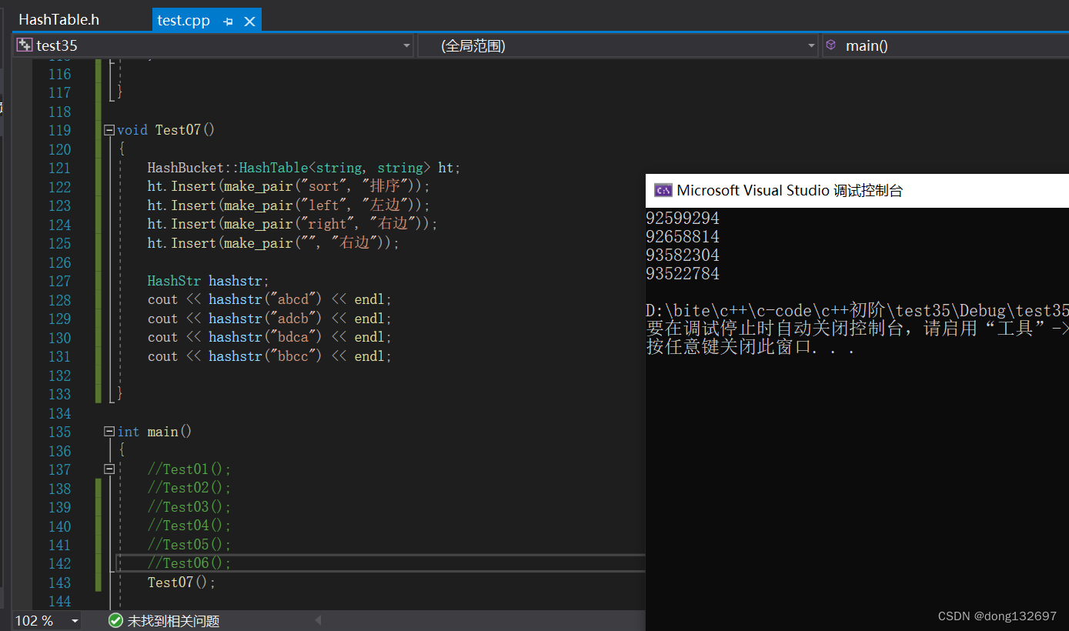Click the HashBucket::HashTable declaration line
Screen dimensions: 1069x631
304,168
